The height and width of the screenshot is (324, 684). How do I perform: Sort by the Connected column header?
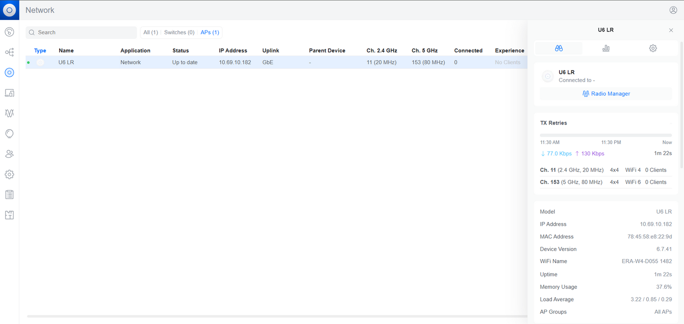(x=468, y=50)
